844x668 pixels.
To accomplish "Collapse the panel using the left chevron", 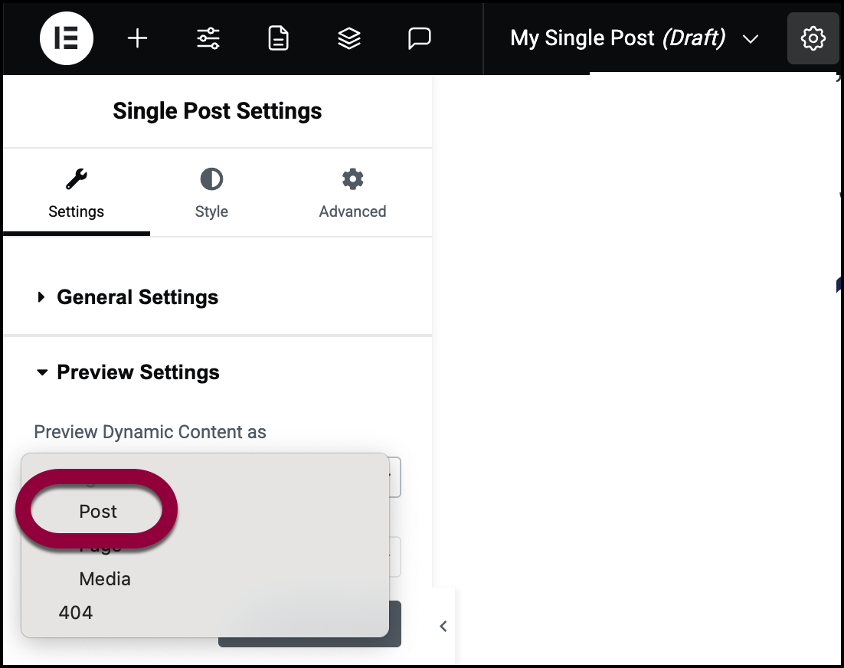I will [x=443, y=627].
